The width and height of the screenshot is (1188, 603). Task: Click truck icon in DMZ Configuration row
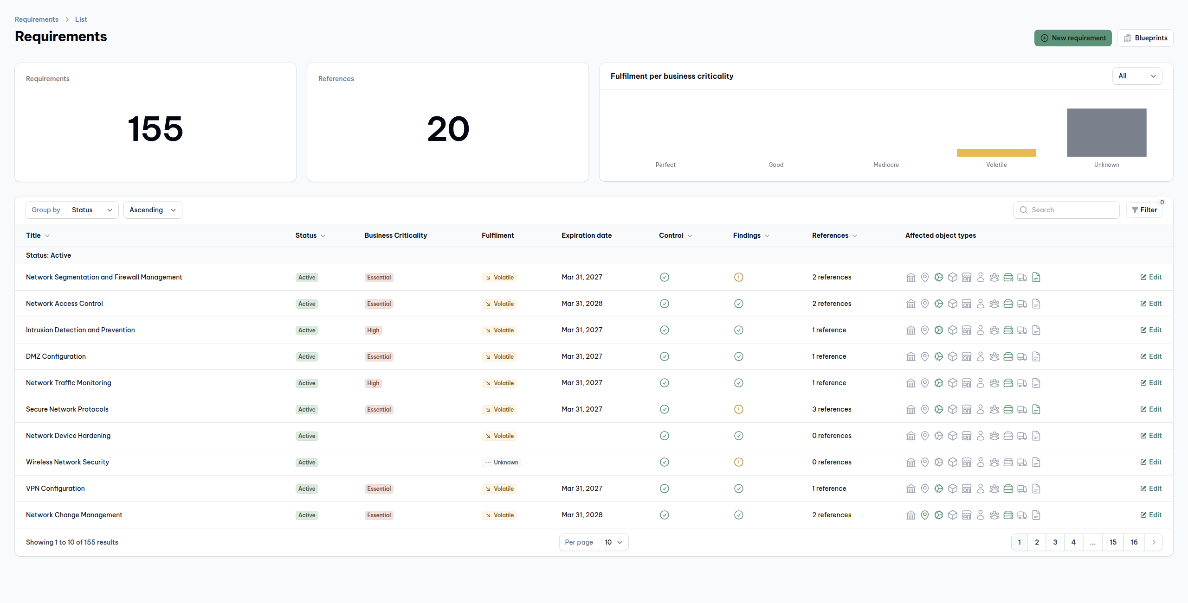click(x=1022, y=356)
